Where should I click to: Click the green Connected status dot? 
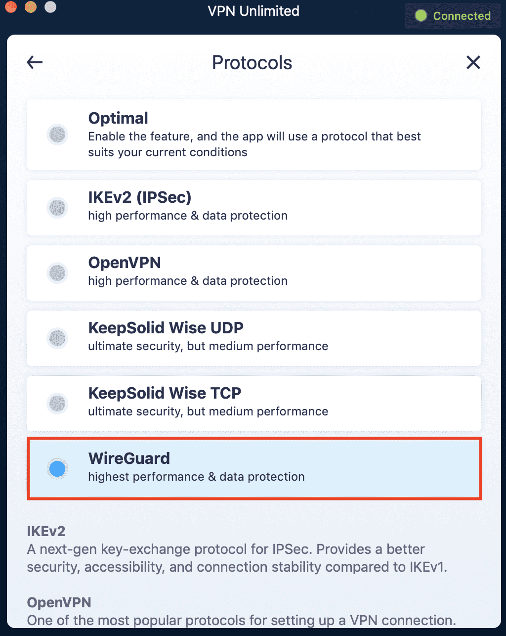pos(421,16)
